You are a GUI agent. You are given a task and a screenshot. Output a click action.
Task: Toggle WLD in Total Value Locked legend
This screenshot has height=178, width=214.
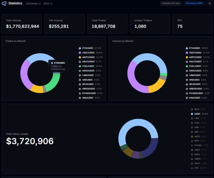(198, 109)
